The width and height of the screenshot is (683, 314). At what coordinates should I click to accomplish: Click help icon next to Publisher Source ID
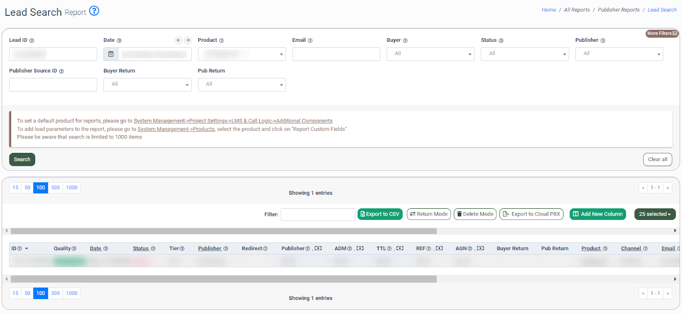tap(61, 71)
